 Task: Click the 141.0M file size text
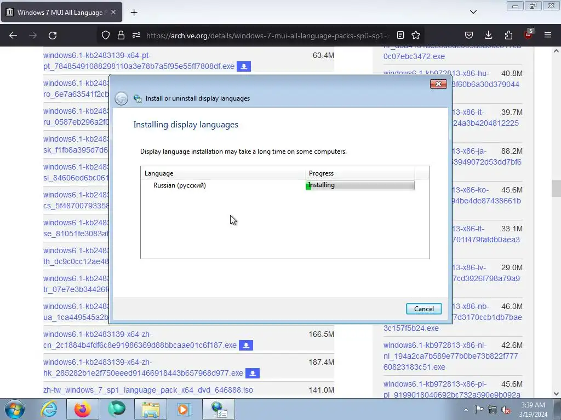321,390
